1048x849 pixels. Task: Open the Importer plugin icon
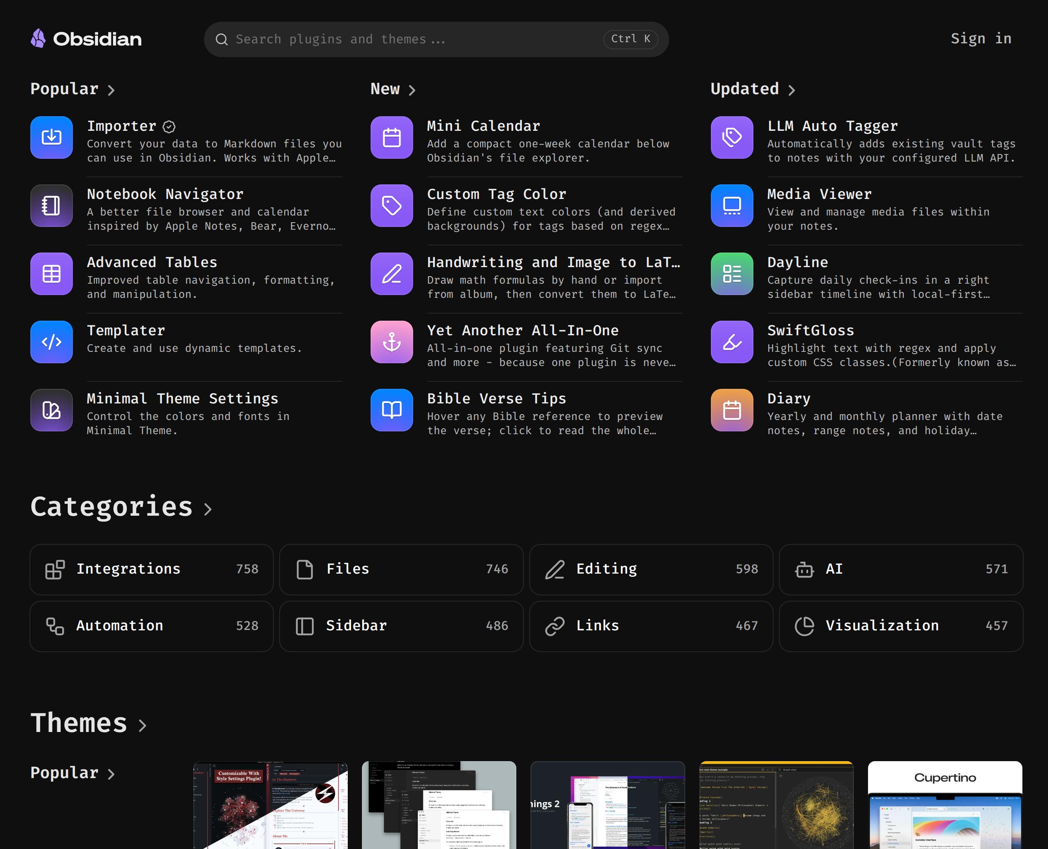tap(51, 137)
